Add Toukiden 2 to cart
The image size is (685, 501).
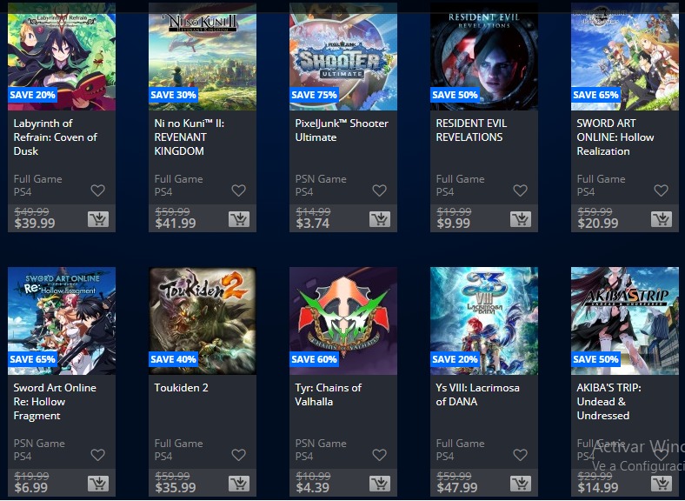(239, 484)
